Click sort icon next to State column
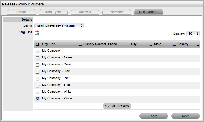The image size is (205, 122). (x=174, y=44)
